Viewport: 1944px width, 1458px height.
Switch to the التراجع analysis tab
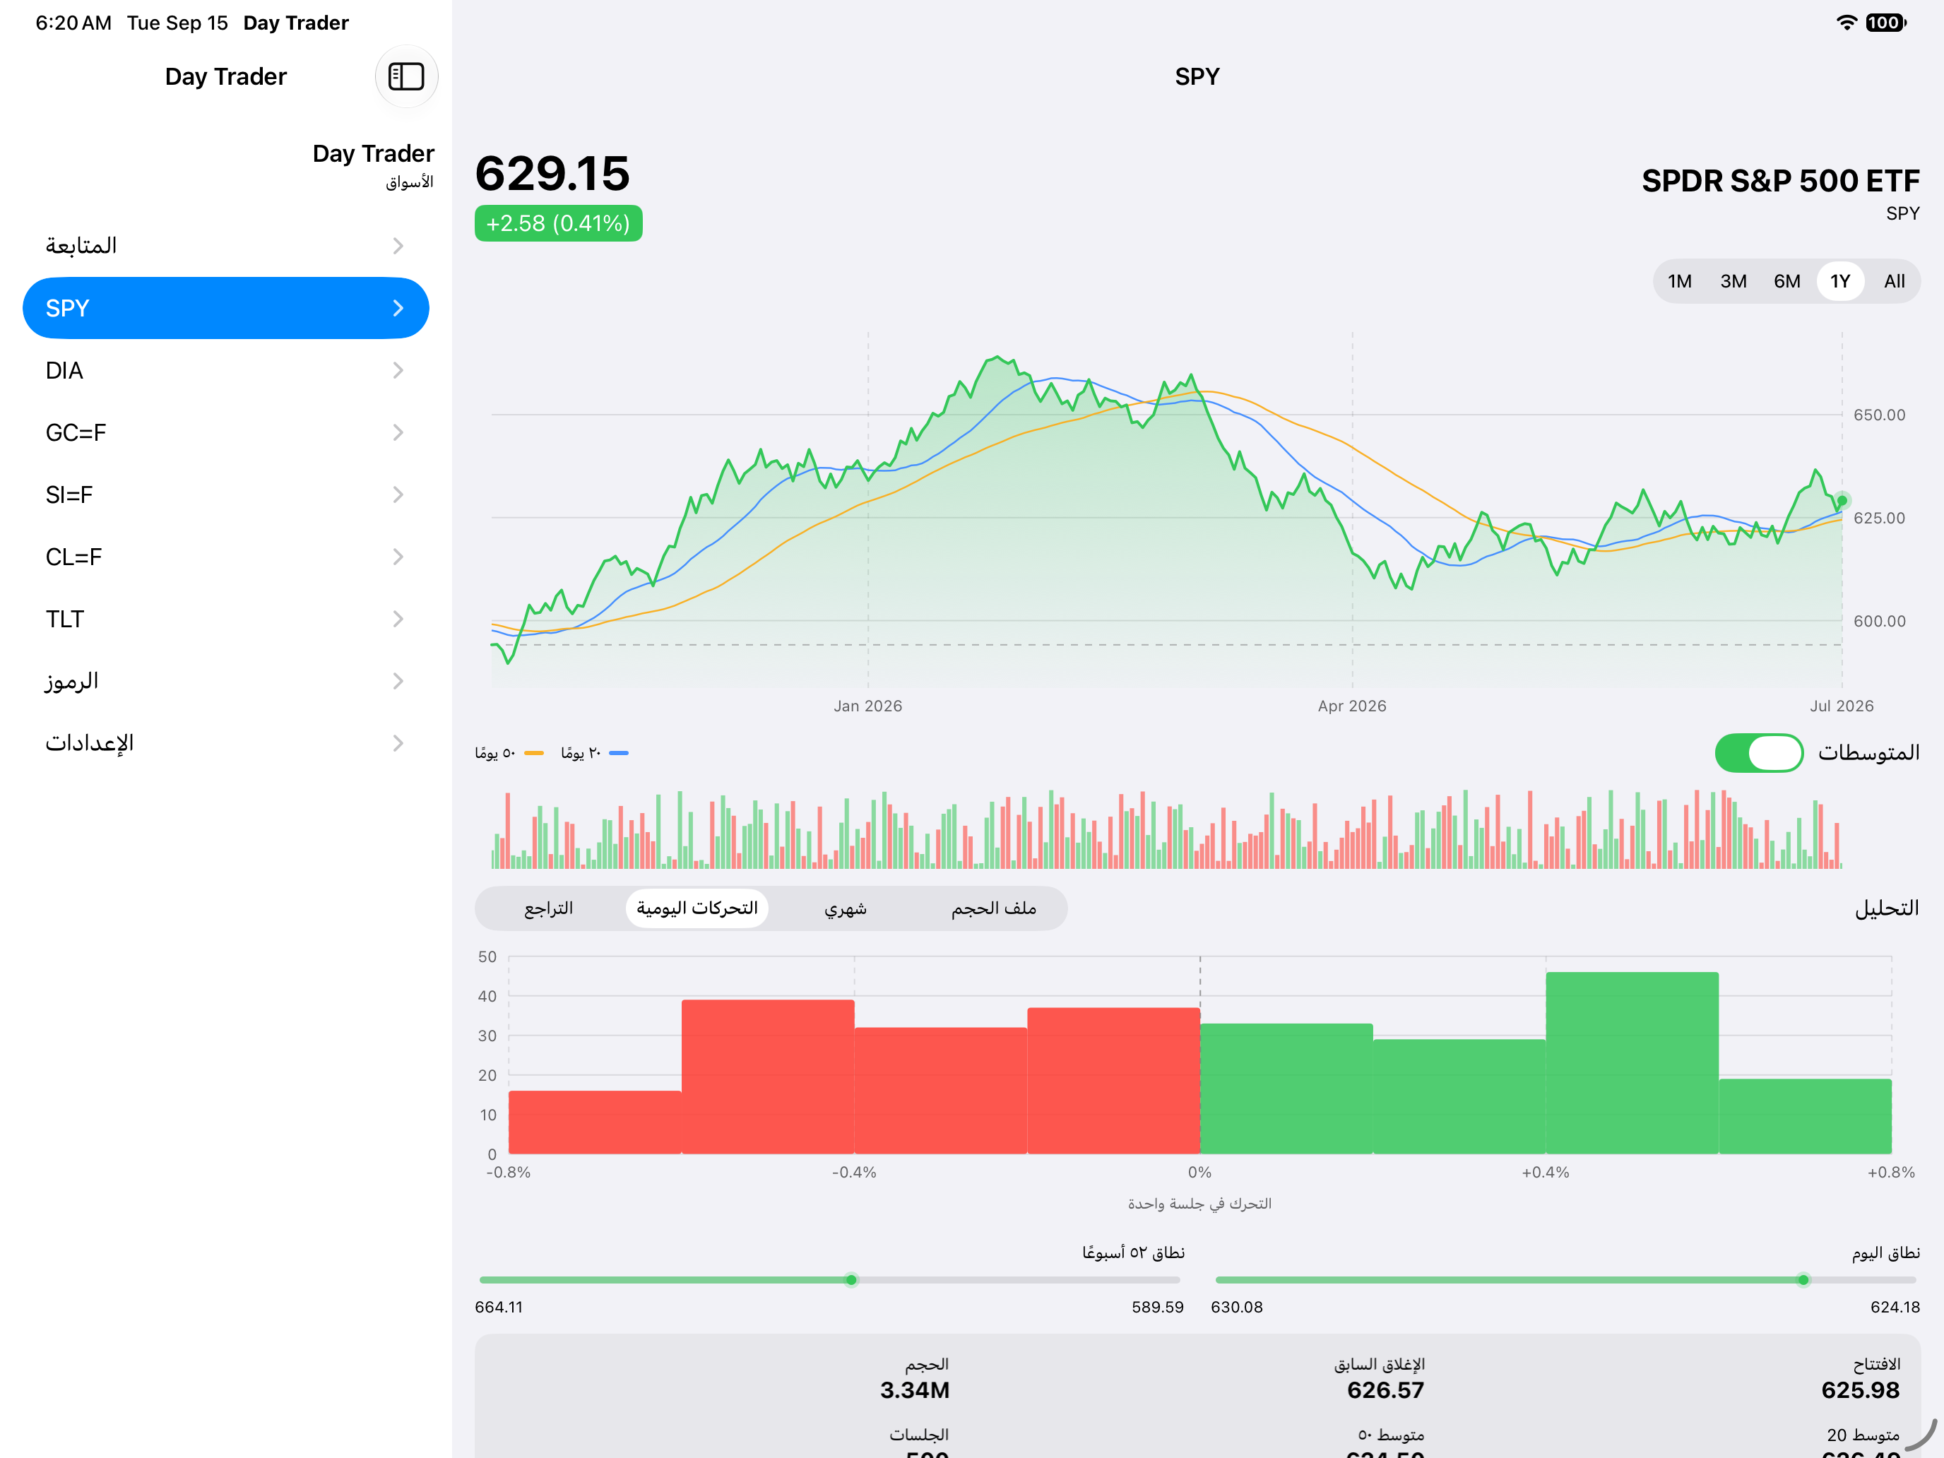coord(548,908)
